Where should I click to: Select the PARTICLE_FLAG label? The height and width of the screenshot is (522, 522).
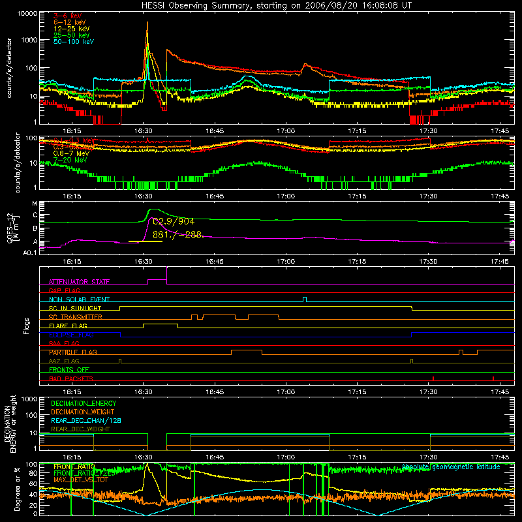(x=73, y=352)
